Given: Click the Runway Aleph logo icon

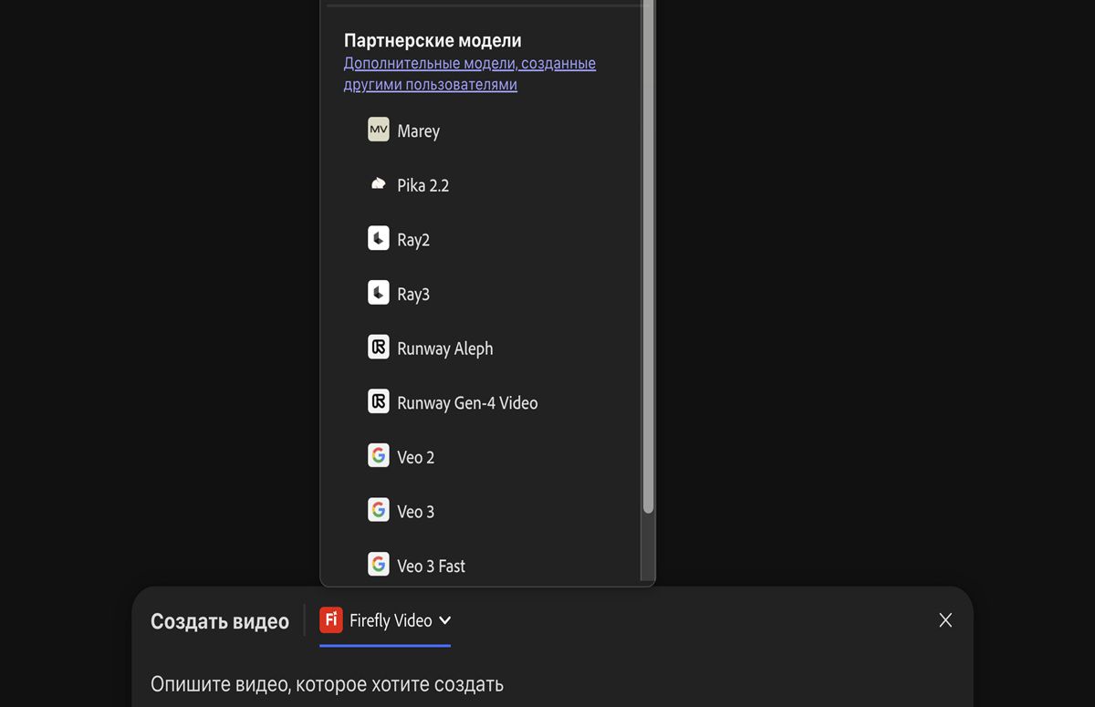Looking at the screenshot, I should click(x=379, y=348).
